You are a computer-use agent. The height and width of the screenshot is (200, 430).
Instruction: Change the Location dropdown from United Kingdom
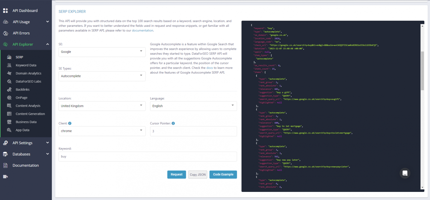(x=102, y=106)
